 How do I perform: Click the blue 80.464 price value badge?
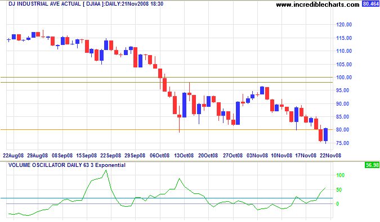[x=370, y=4]
